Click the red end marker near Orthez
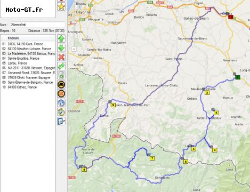Image resolution: width=250 pixels, height=192 pixels. point(230,17)
